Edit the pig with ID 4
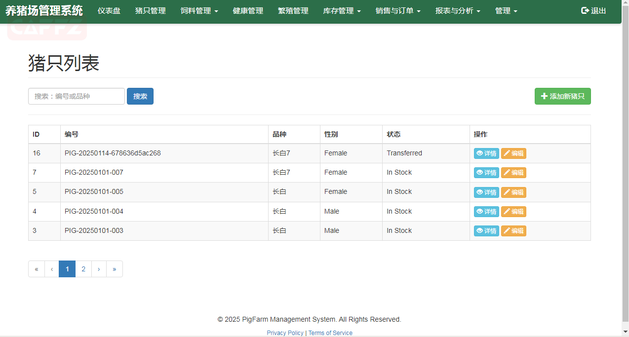This screenshot has width=629, height=337. click(x=513, y=212)
